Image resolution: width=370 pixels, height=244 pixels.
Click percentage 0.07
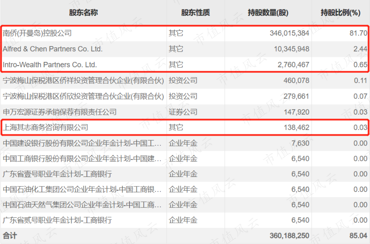point(360,96)
